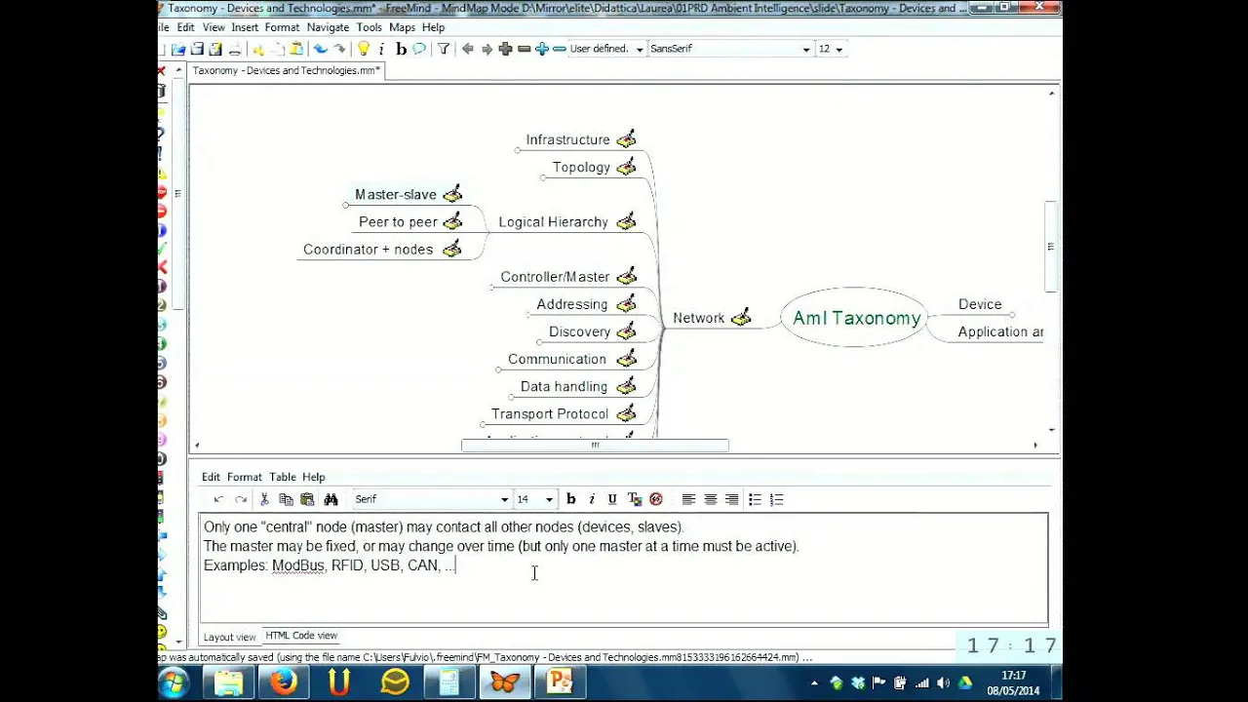Screen dimensions: 1248x702
Task: Toggle bold in main toolbar
Action: pos(401,49)
